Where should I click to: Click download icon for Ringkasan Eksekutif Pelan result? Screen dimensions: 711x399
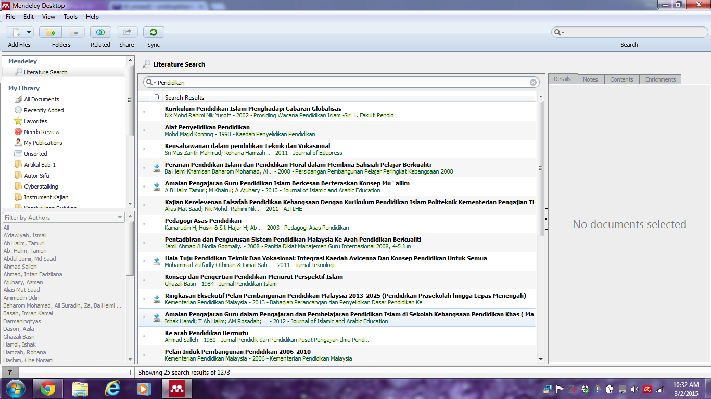click(157, 299)
